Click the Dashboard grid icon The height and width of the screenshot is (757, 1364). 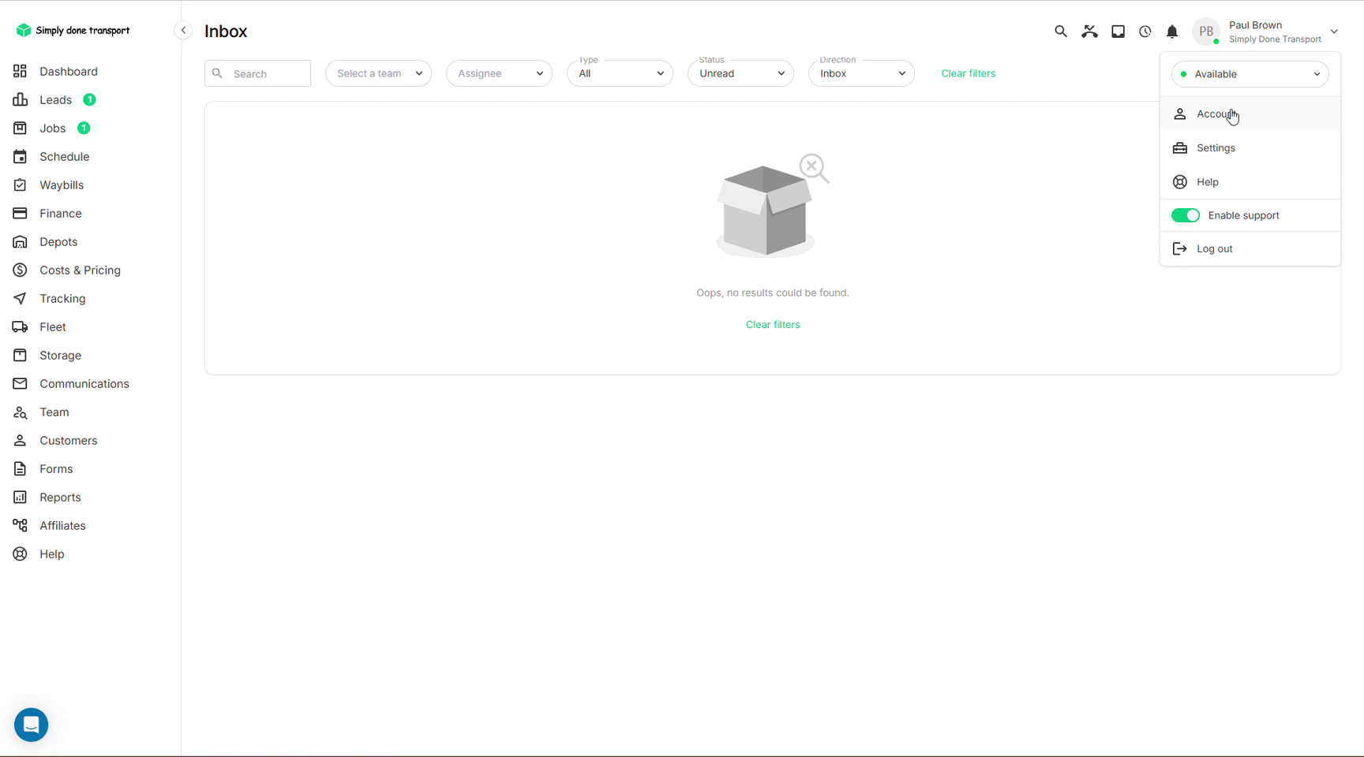(20, 71)
